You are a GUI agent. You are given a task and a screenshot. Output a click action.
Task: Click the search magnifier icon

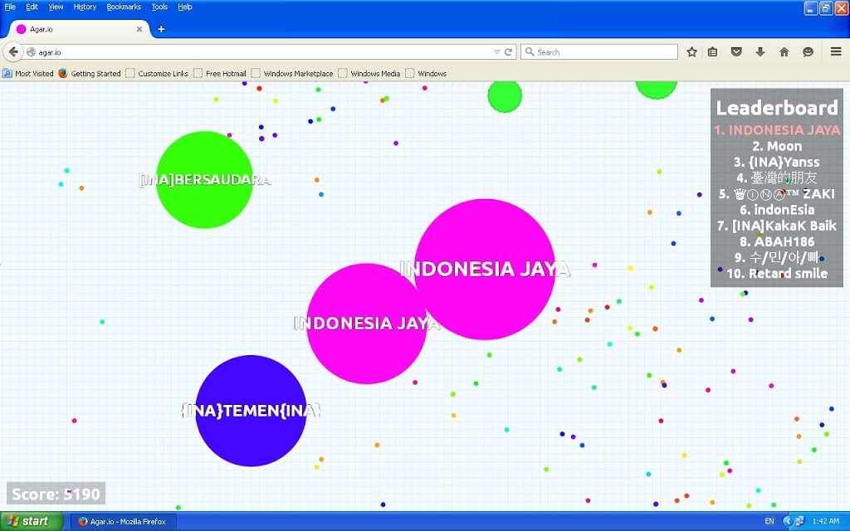(x=530, y=52)
